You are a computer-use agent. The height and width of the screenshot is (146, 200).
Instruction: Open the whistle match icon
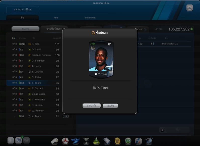(x=55, y=141)
